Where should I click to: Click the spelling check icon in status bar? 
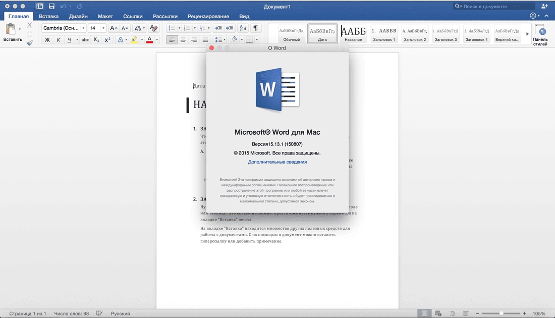click(99, 313)
